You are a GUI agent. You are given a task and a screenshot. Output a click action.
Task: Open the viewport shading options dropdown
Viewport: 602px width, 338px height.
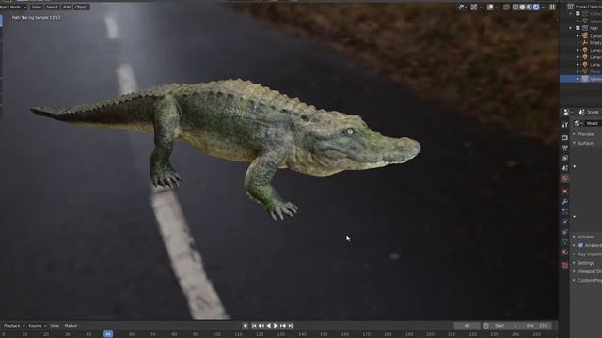(x=543, y=7)
